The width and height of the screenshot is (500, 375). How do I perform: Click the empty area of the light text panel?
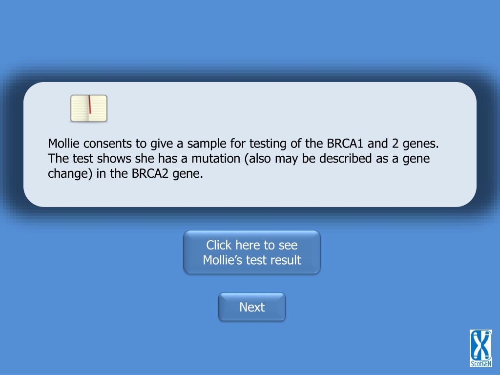[287, 108]
